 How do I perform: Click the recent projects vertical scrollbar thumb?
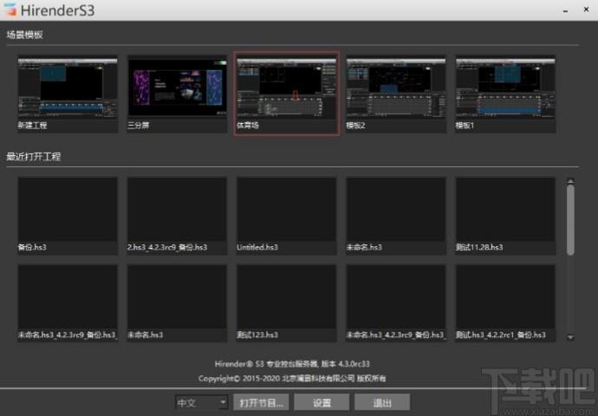[570, 221]
